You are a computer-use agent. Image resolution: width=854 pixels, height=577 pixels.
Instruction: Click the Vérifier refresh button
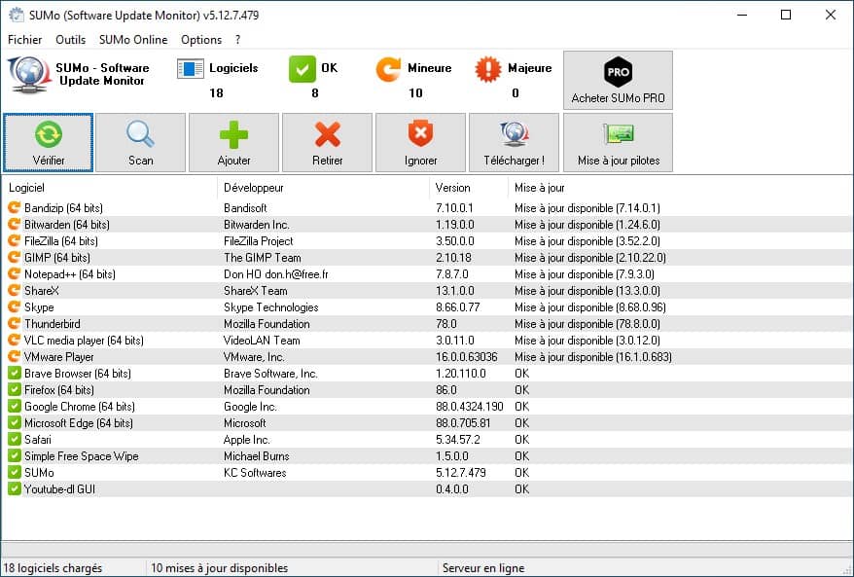click(48, 143)
